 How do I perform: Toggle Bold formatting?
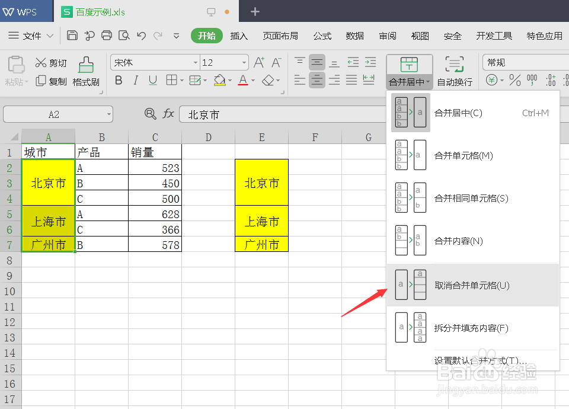click(x=119, y=80)
